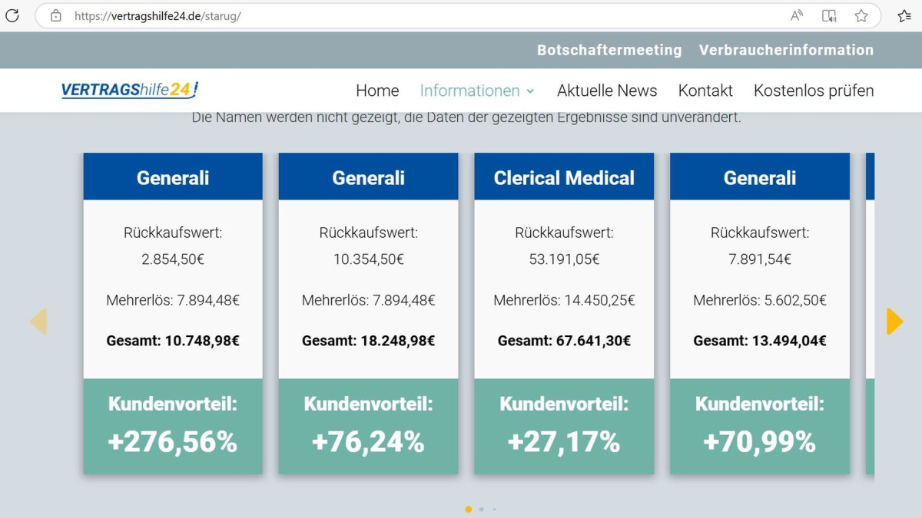Open the Kontakt page
Viewport: 922px width, 518px height.
[x=705, y=91]
